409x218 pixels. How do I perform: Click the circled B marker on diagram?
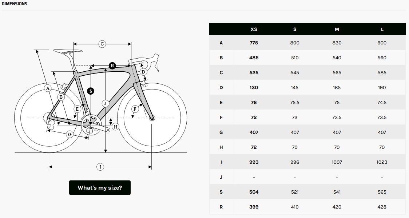click(61, 97)
